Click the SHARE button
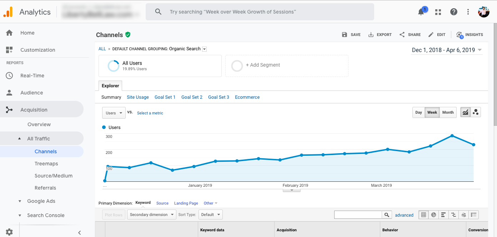This screenshot has width=497, height=237. click(410, 35)
